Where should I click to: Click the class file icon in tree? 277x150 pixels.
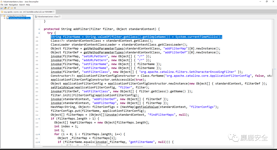pos(7,18)
